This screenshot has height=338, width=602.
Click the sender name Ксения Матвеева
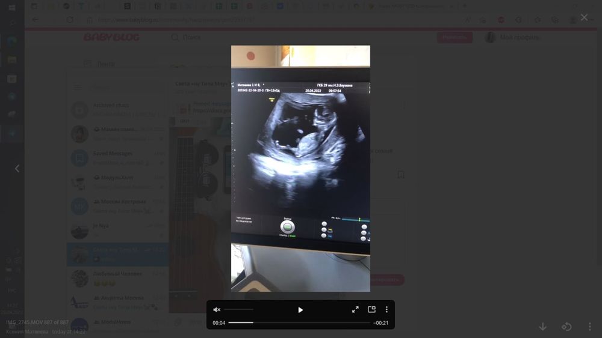[x=27, y=331]
